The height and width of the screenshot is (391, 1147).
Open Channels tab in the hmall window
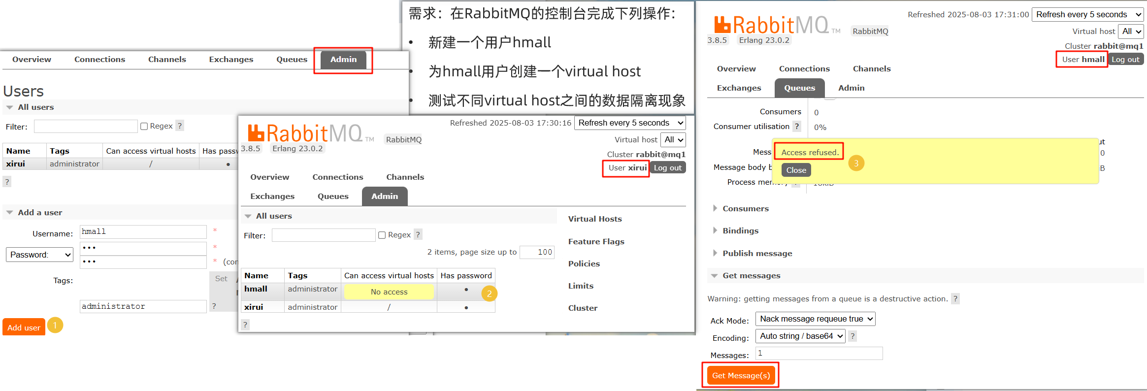872,69
